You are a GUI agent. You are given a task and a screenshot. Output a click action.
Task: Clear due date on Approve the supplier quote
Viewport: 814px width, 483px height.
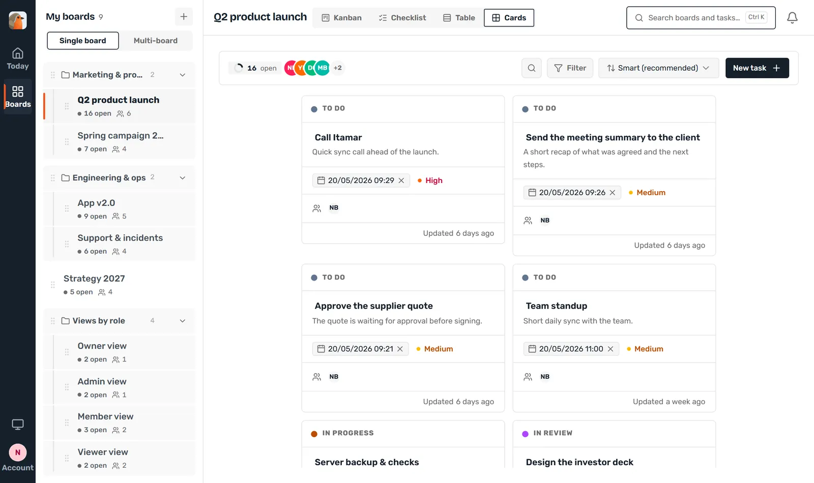(x=400, y=349)
